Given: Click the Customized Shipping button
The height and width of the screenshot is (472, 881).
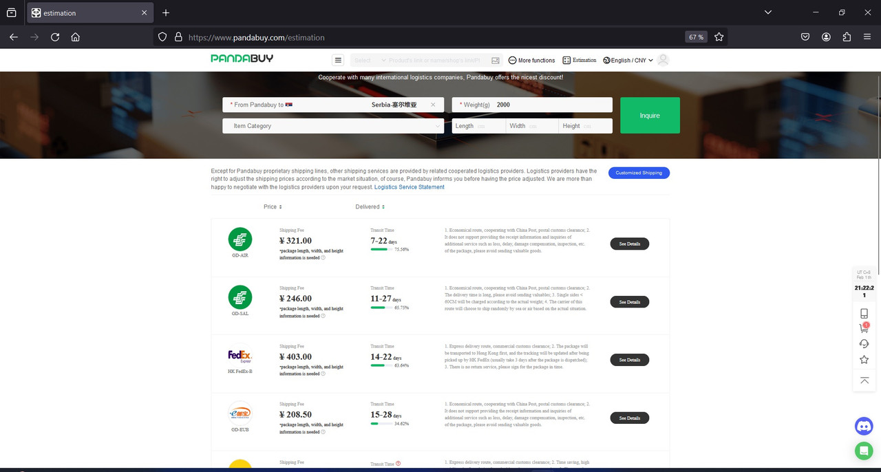Looking at the screenshot, I should [x=639, y=173].
